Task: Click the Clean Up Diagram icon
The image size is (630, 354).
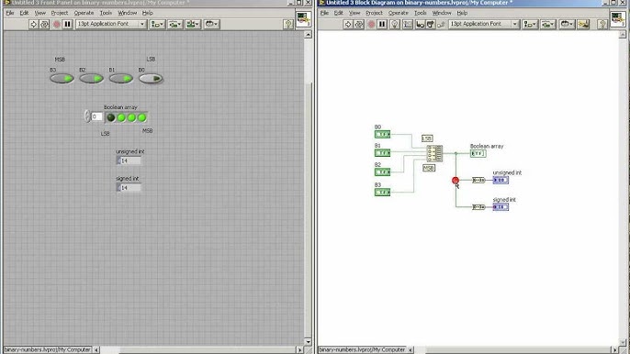Action: point(583,24)
